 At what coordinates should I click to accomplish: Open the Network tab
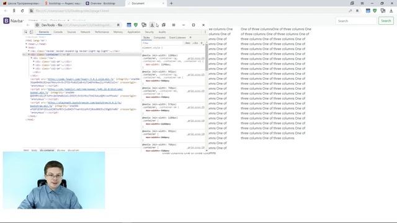click(x=86, y=32)
